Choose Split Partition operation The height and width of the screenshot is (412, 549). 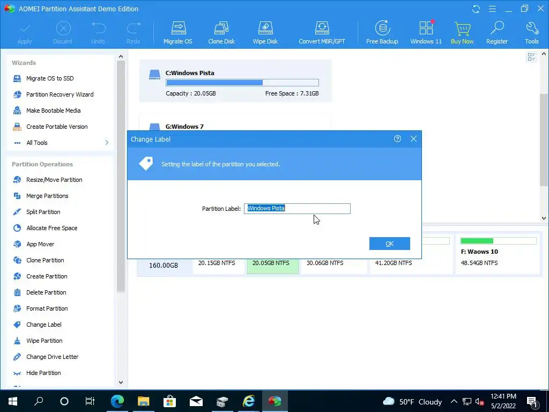43,212
